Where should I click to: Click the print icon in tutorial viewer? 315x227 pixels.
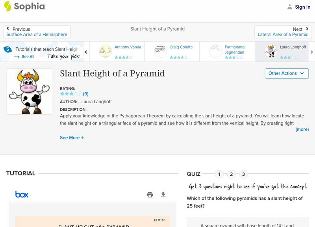click(150, 195)
